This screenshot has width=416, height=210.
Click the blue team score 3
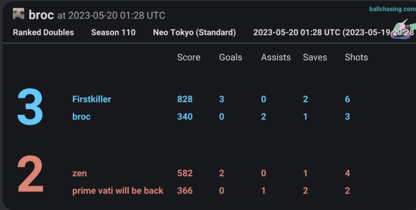tap(30, 107)
